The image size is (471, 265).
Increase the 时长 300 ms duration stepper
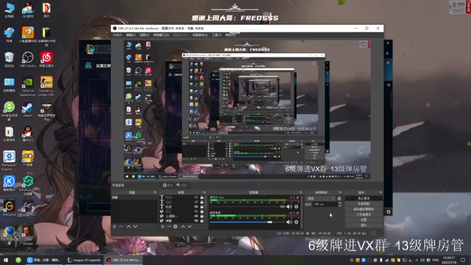340,203
